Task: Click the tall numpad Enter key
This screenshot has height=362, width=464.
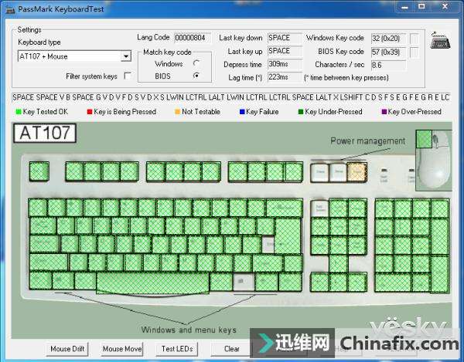Action: (440, 274)
